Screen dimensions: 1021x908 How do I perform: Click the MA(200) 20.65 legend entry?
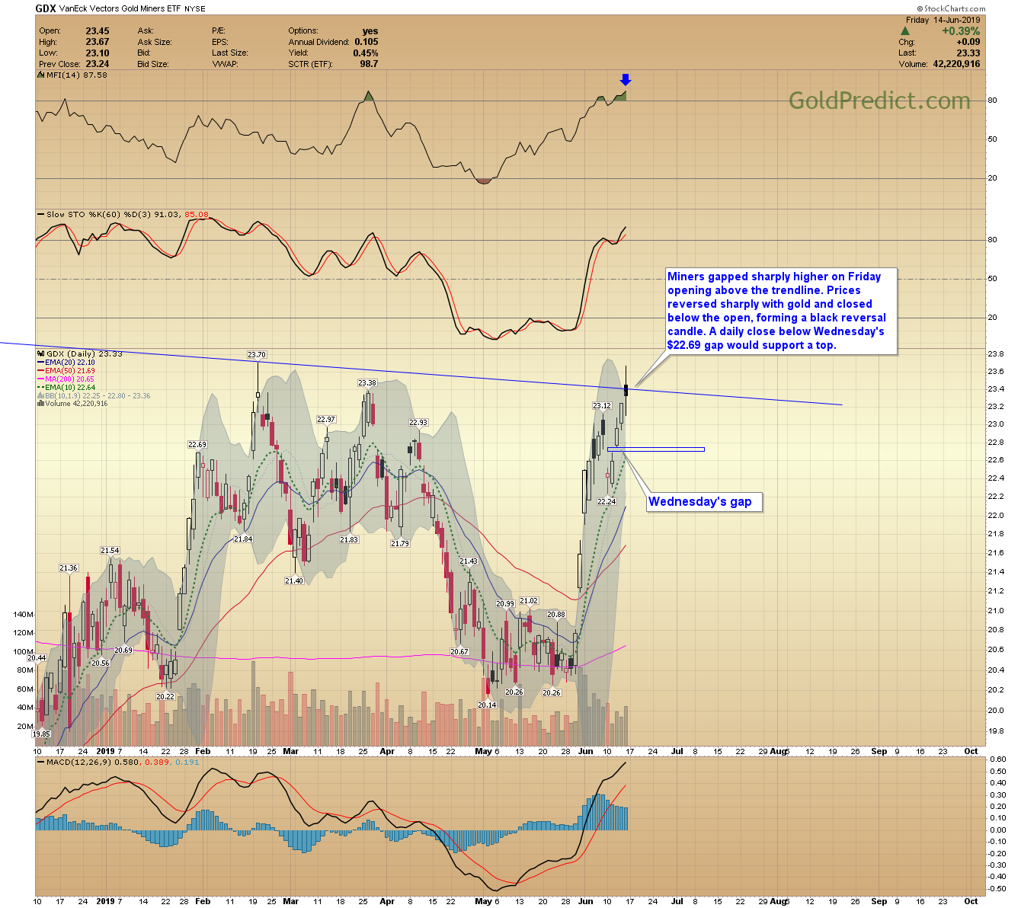(70, 379)
